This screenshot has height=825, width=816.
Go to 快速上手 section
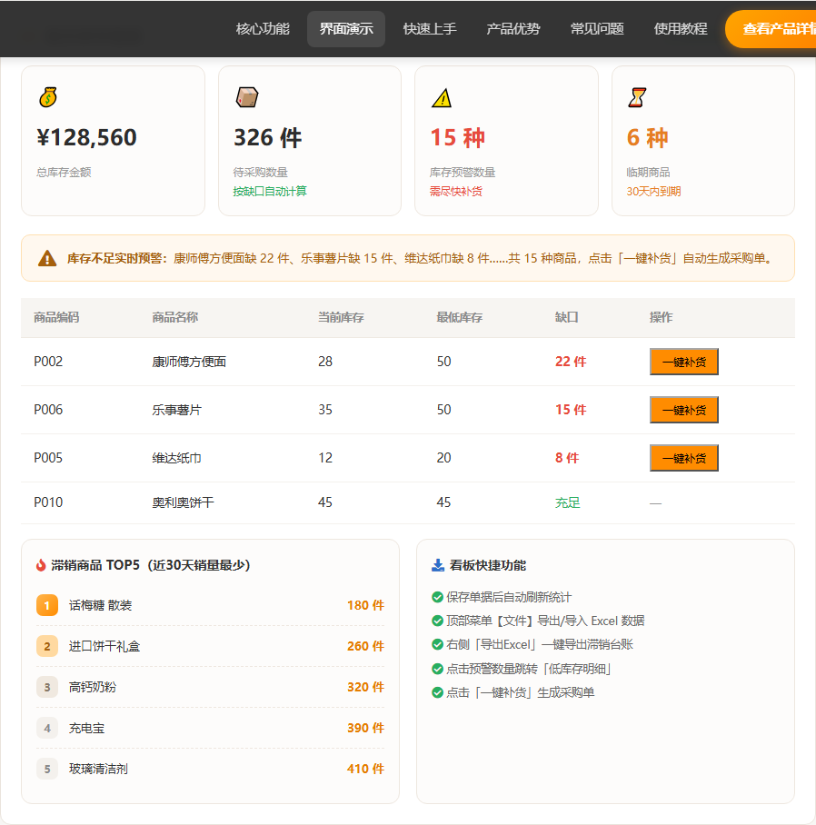(x=430, y=29)
